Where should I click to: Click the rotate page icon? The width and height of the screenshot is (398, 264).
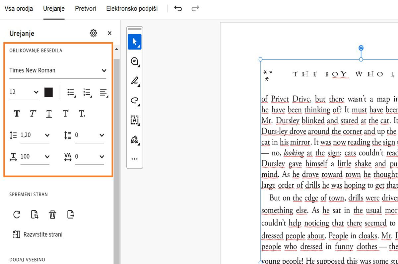click(17, 215)
